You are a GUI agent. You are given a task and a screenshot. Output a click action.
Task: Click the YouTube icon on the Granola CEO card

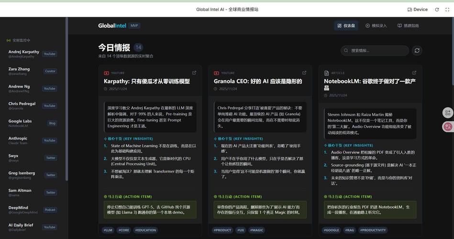click(x=216, y=73)
